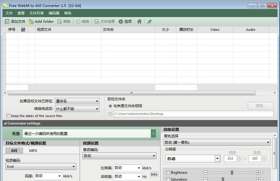
Task: Open the 选项 options gear icon
Action: coord(121,21)
